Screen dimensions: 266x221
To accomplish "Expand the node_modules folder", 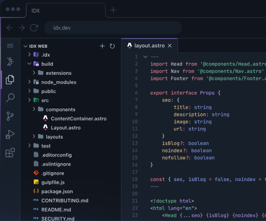I will (29, 82).
